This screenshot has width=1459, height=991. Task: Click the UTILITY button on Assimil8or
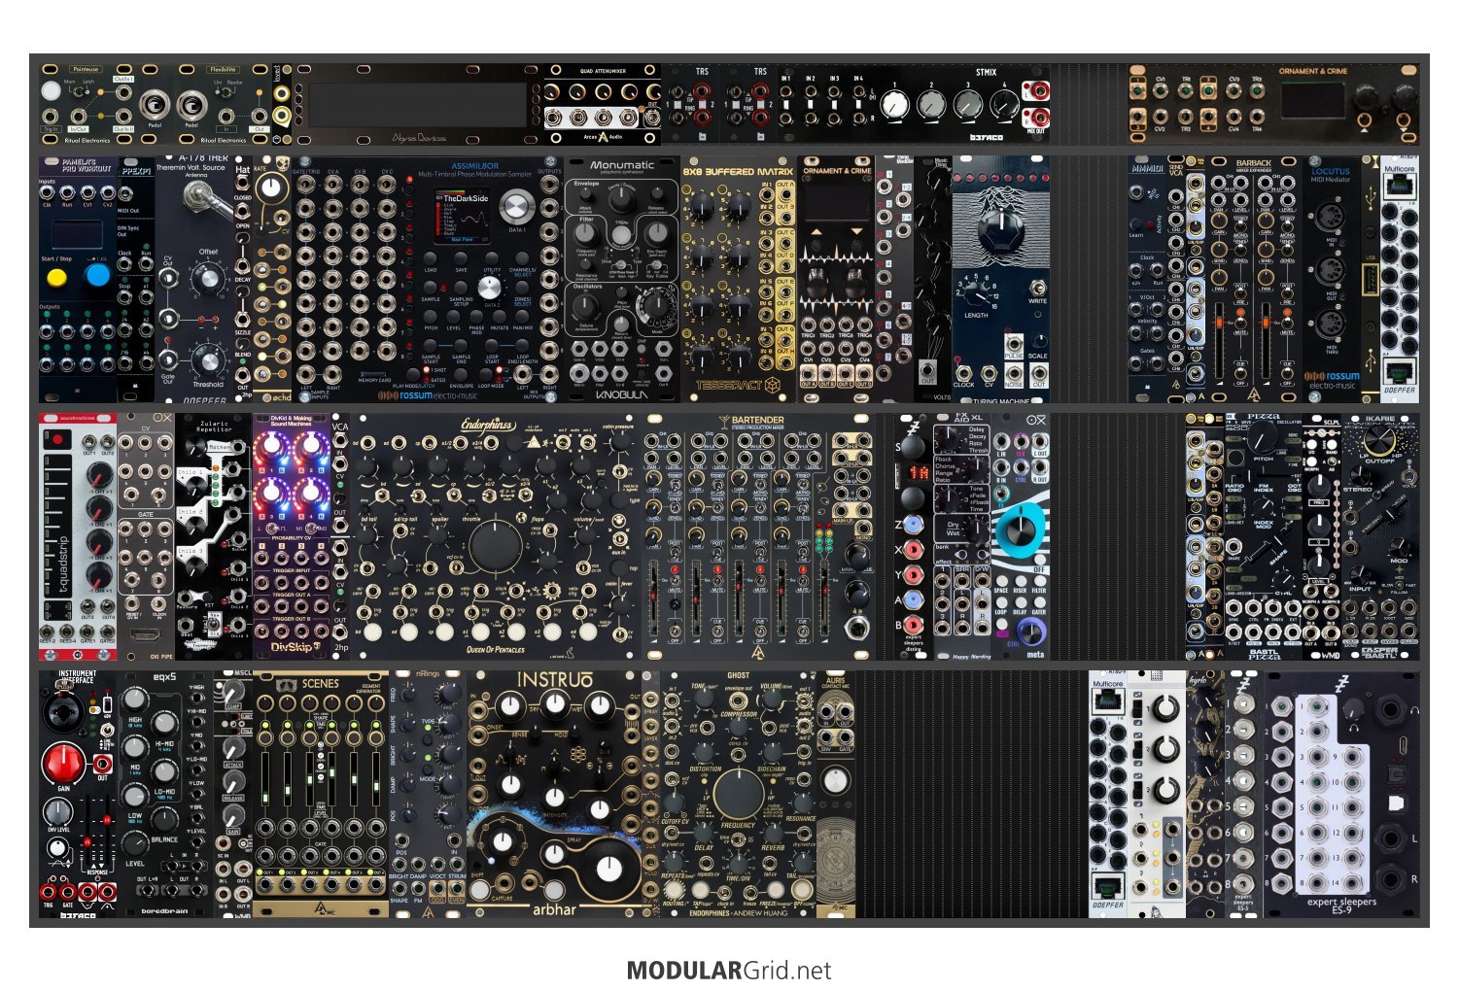(492, 258)
